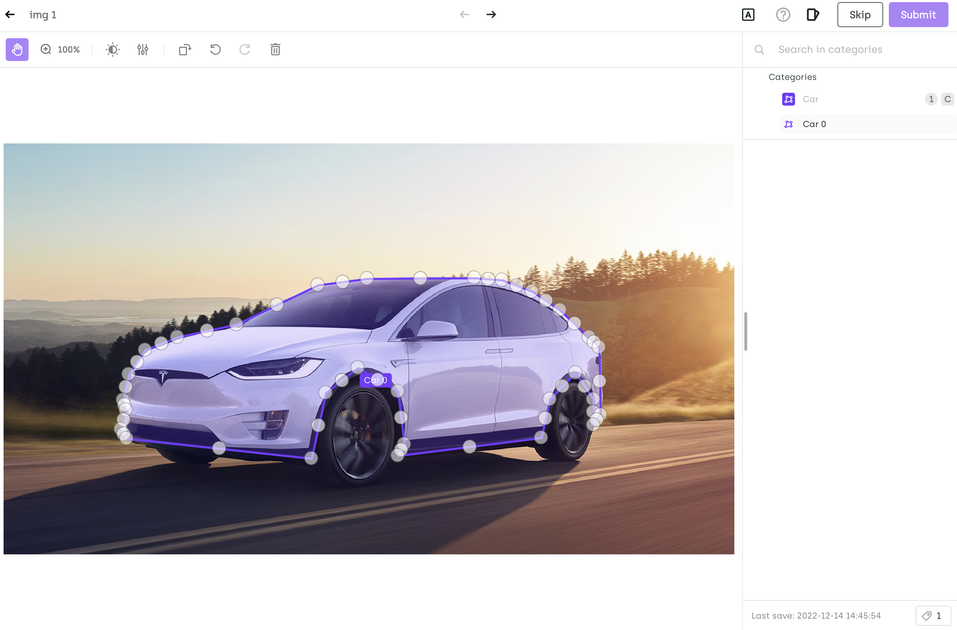Click the text annotation 'A' icon
Screen dimensions: 957x630
[748, 15]
